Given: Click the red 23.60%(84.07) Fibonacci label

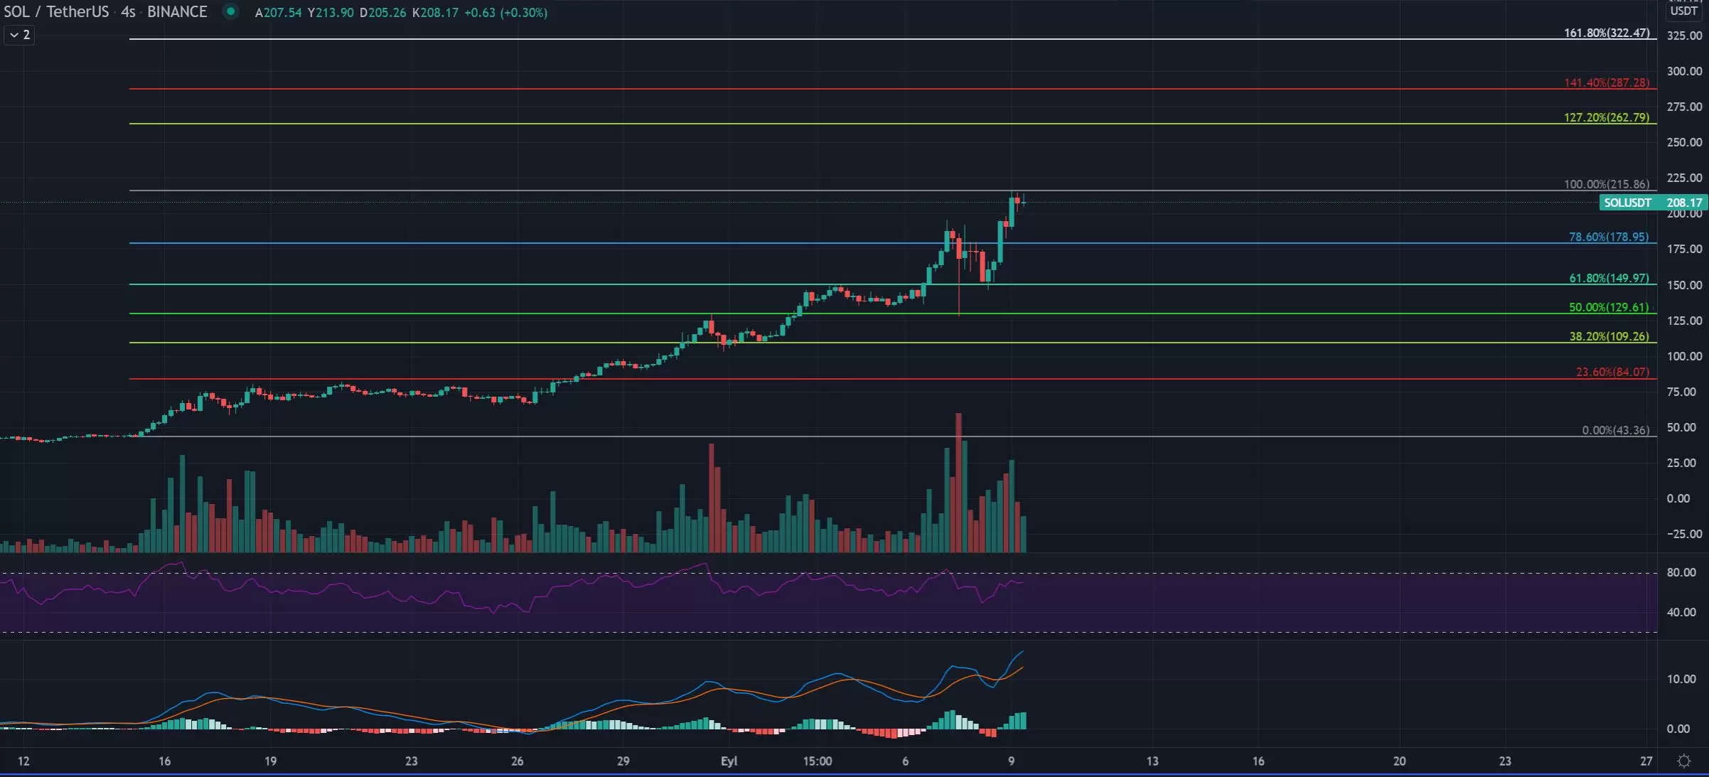Looking at the screenshot, I should [1612, 372].
